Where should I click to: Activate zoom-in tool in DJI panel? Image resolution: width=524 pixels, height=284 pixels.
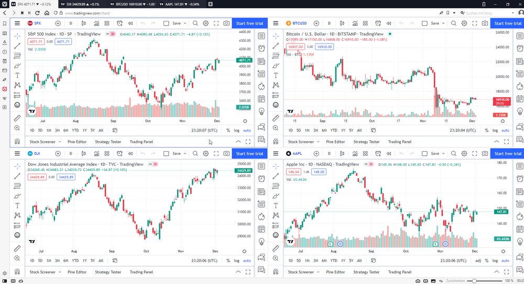(17, 258)
